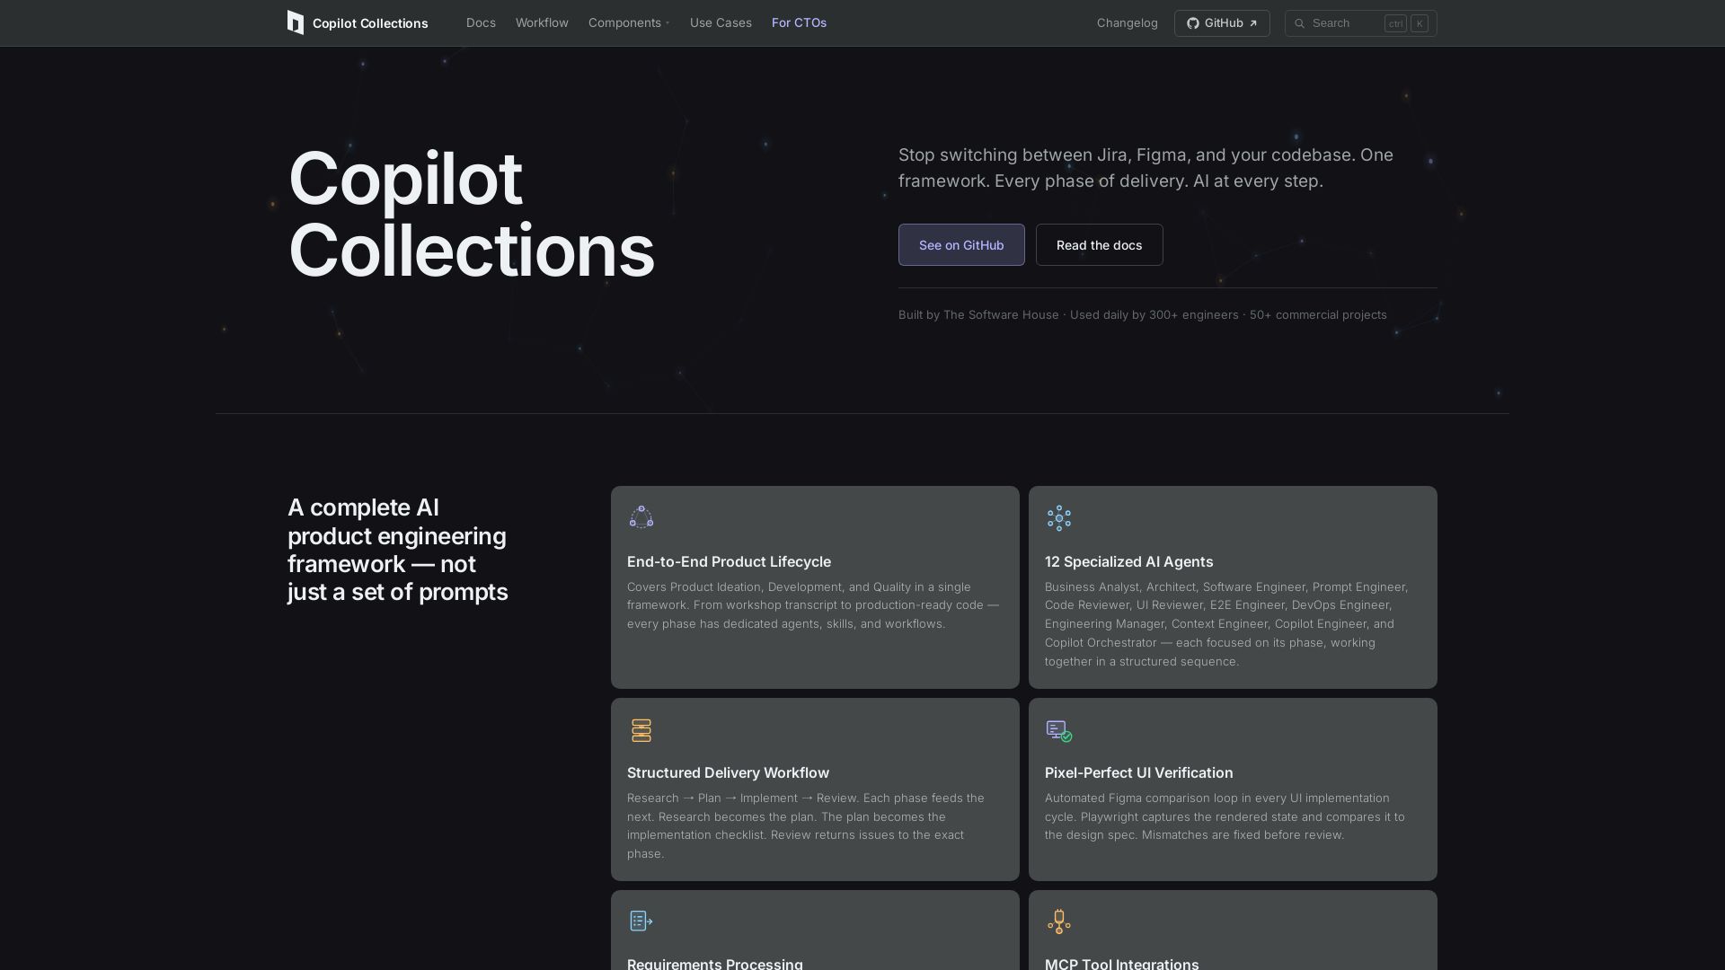This screenshot has width=1725, height=970.
Task: Click the Copilot Collections brand title
Action: (x=370, y=23)
